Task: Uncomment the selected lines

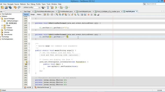Action: [98, 15]
